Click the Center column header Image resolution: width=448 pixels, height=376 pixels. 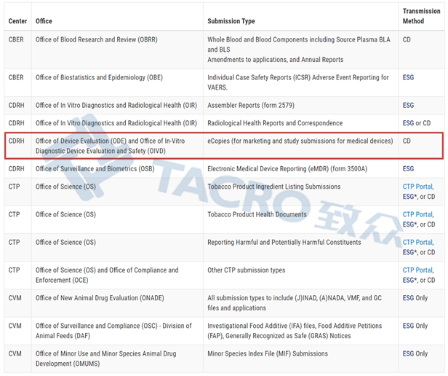click(x=18, y=21)
